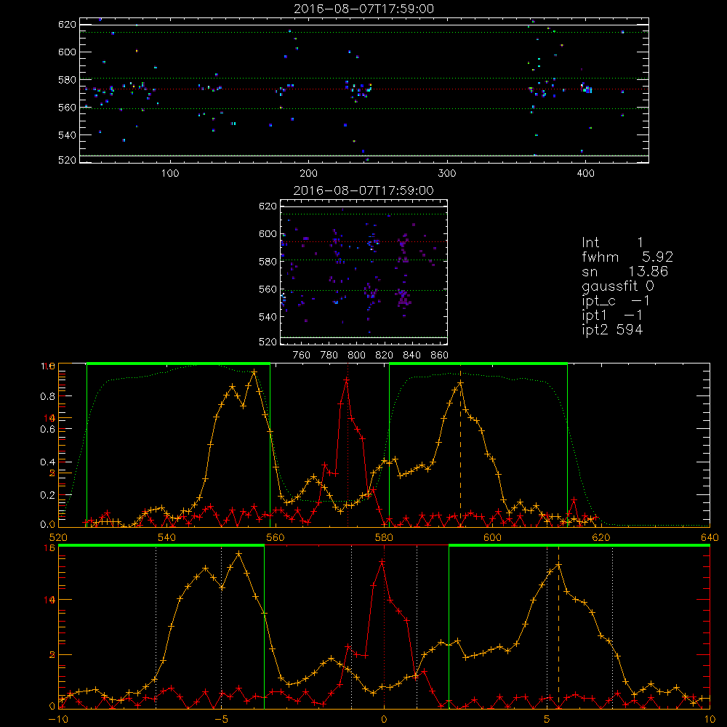
Task: Click y-axis label "0.4" of the upper profile plot
Action: 48,462
